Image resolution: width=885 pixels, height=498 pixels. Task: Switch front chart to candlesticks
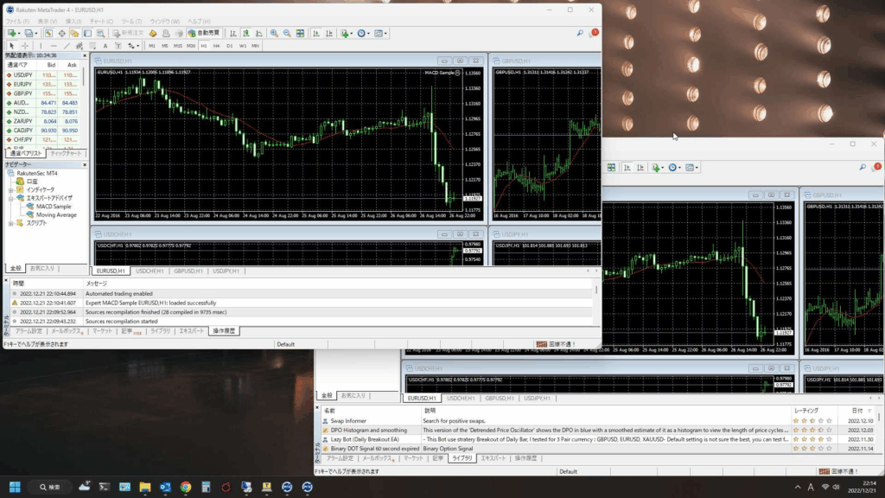pos(246,34)
